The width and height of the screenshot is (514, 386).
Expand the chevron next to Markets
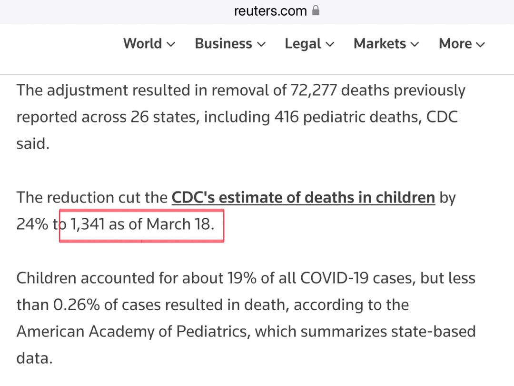point(415,44)
